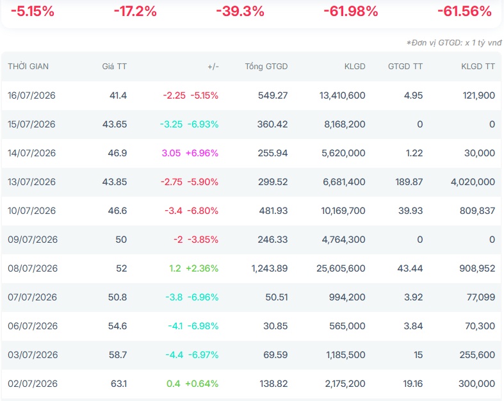The width and height of the screenshot is (504, 401).
Task: Click the THỜI GIAN column header
Action: click(x=28, y=67)
